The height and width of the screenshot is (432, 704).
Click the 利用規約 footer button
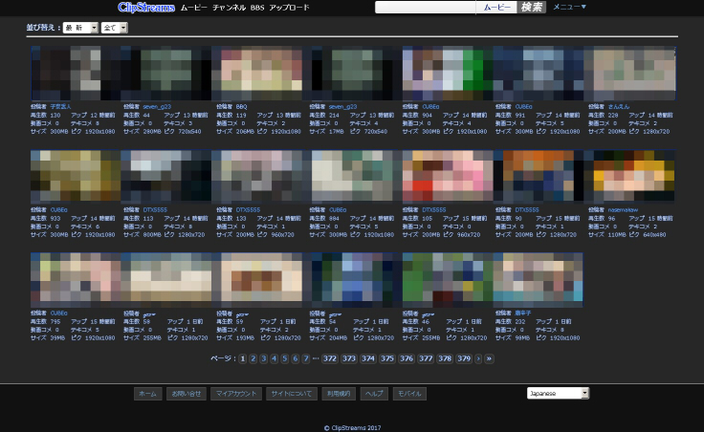coord(339,394)
